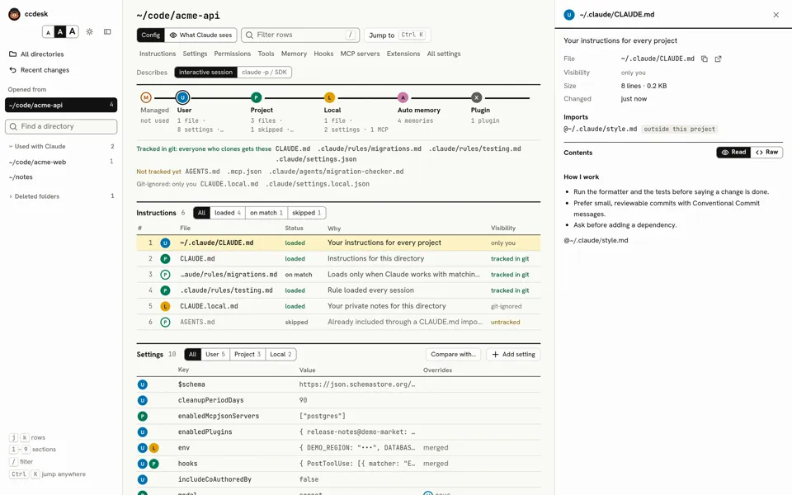
Task: Click local icon of CLAUDE.local.md row
Action: coord(165,306)
